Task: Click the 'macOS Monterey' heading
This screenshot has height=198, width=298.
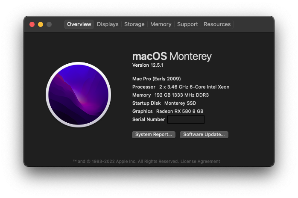Action: [172, 56]
